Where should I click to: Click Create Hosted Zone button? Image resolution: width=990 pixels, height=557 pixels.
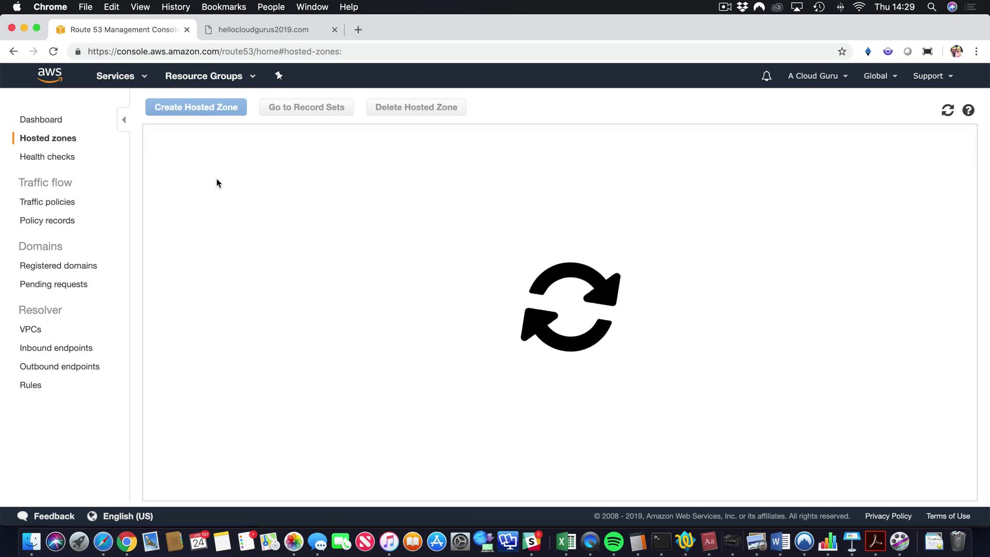(x=196, y=107)
